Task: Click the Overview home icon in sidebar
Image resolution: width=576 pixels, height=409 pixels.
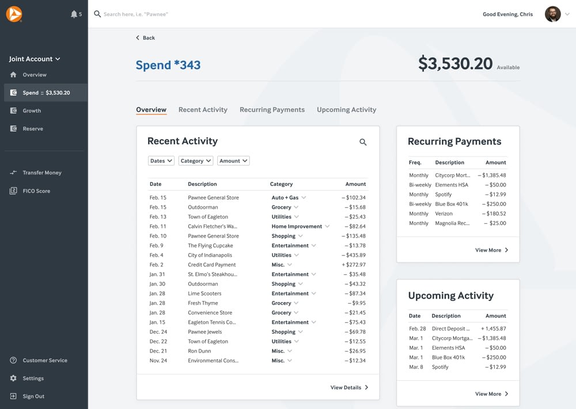Action: (13, 74)
